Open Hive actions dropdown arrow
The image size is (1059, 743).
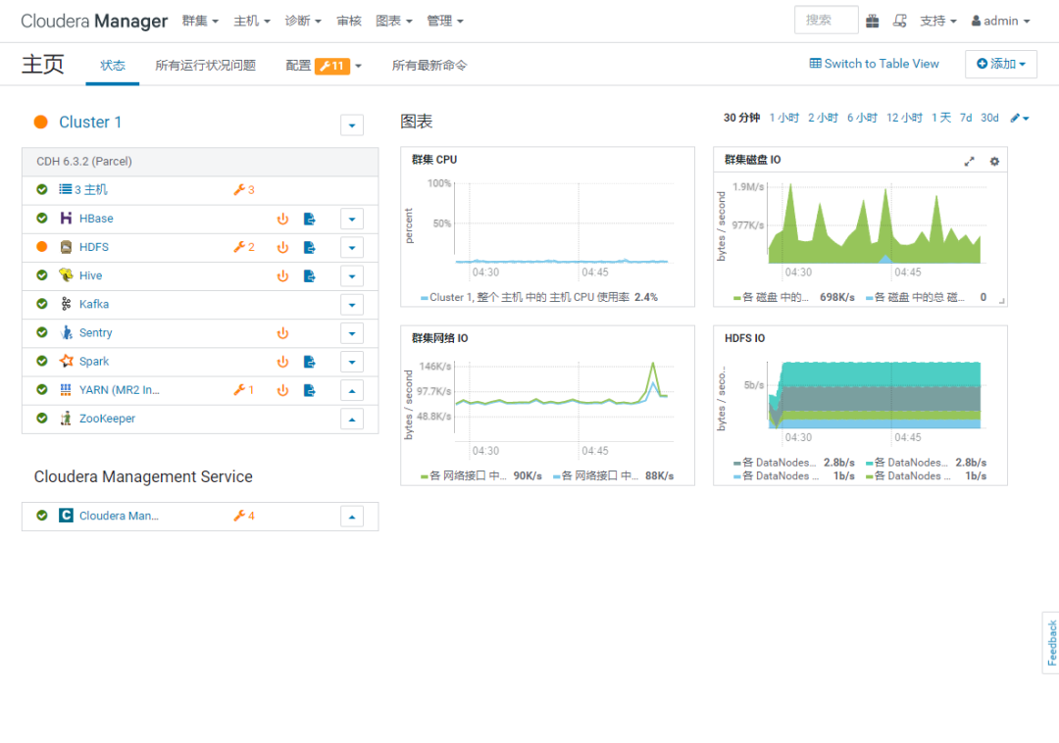point(352,276)
